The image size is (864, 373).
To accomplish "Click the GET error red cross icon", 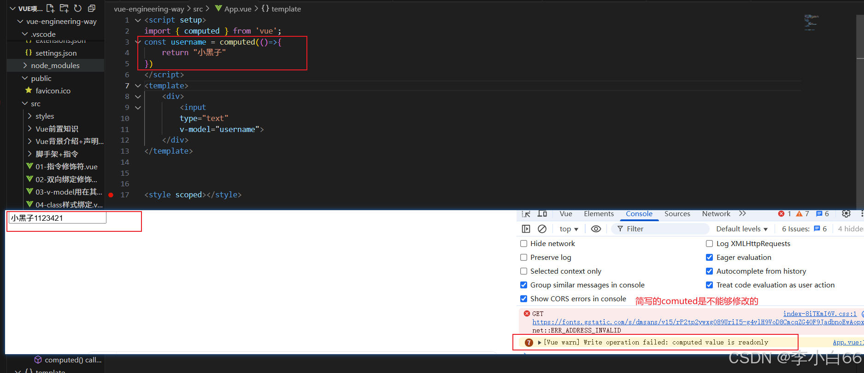I will pyautogui.click(x=527, y=314).
